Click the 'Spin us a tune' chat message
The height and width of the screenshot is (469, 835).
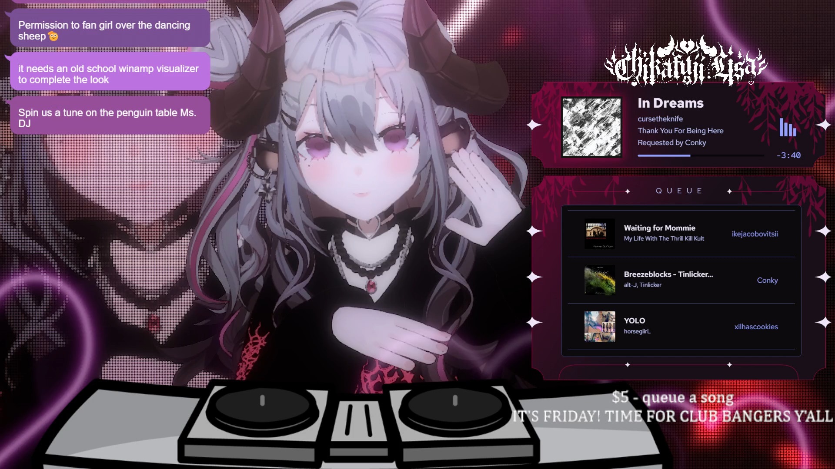110,116
